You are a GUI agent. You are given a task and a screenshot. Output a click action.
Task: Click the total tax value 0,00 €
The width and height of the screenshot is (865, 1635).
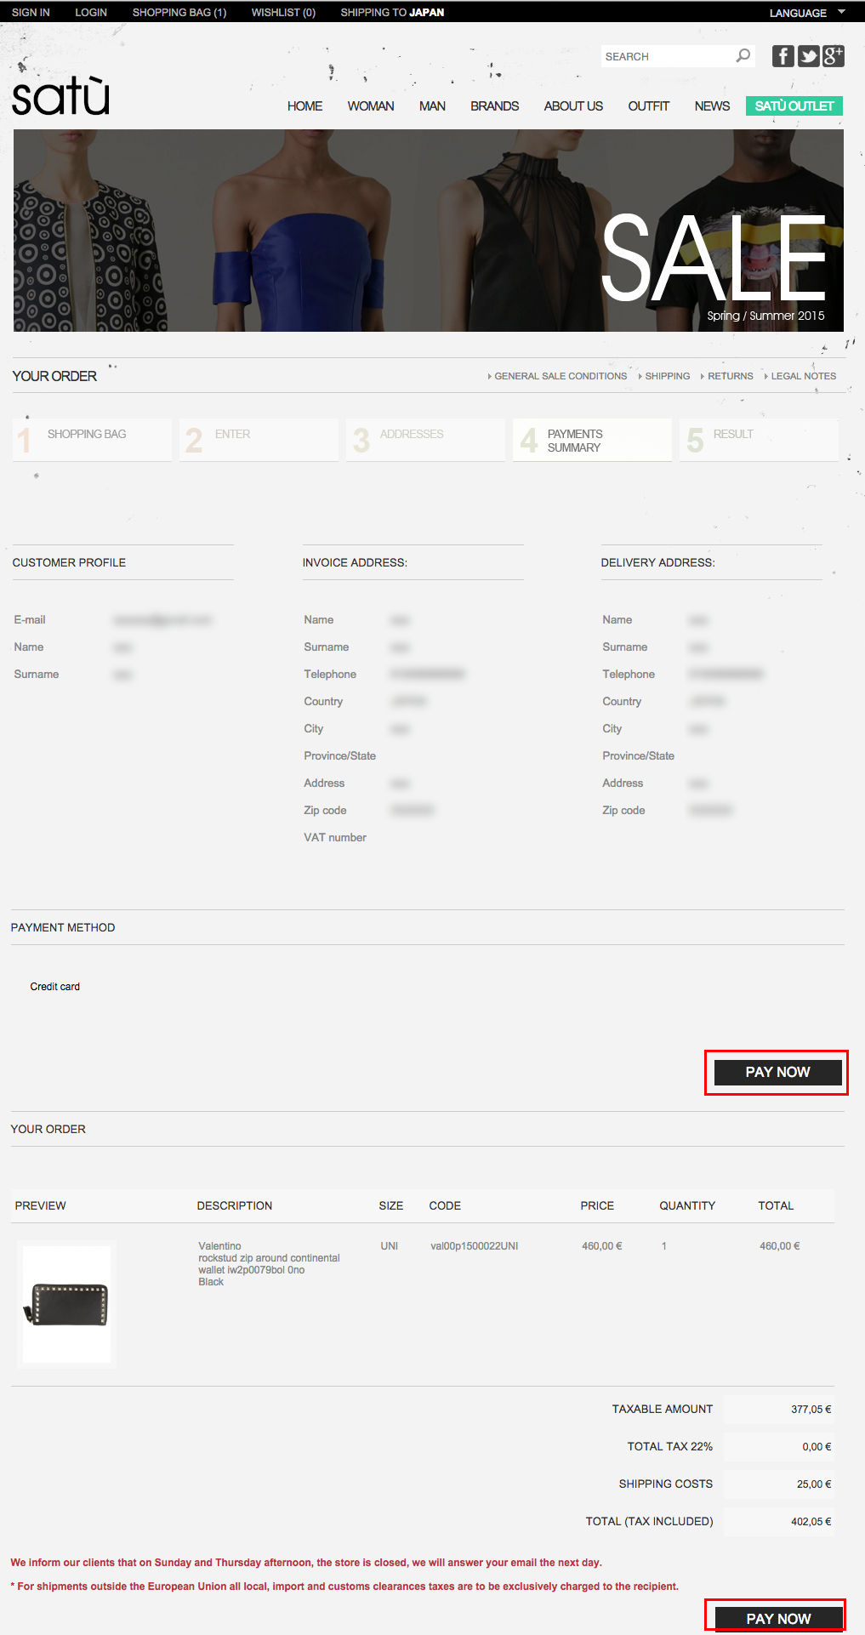tap(817, 1447)
